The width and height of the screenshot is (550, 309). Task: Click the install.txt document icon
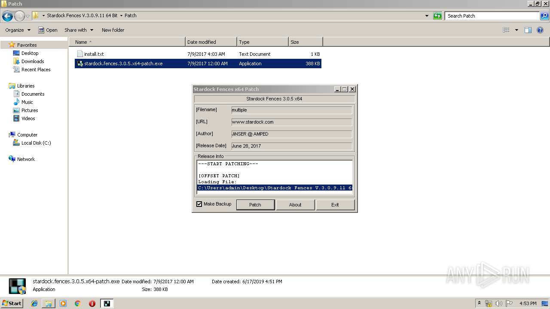79,54
